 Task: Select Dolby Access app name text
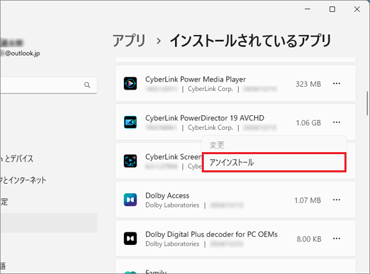(x=168, y=196)
